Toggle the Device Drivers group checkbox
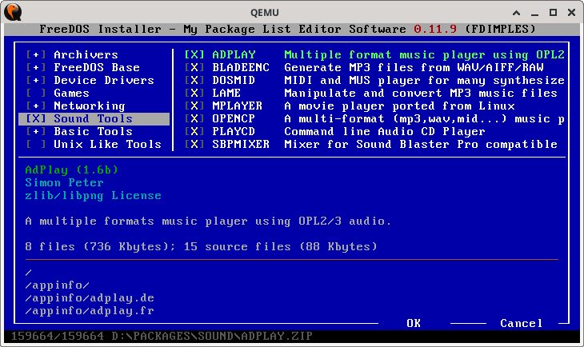Screen dimensions: 584x347 [x=36, y=80]
